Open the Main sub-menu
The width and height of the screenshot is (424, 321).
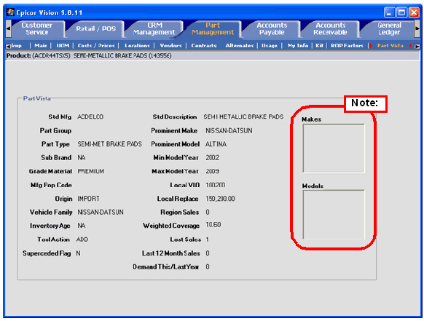[41, 46]
